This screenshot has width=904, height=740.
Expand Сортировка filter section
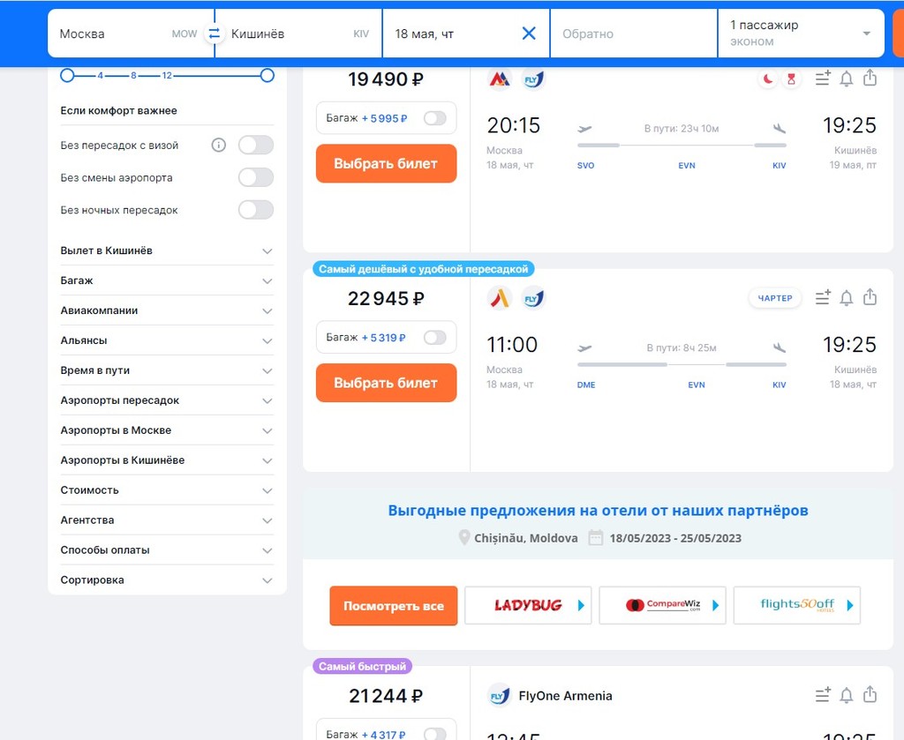point(167,579)
